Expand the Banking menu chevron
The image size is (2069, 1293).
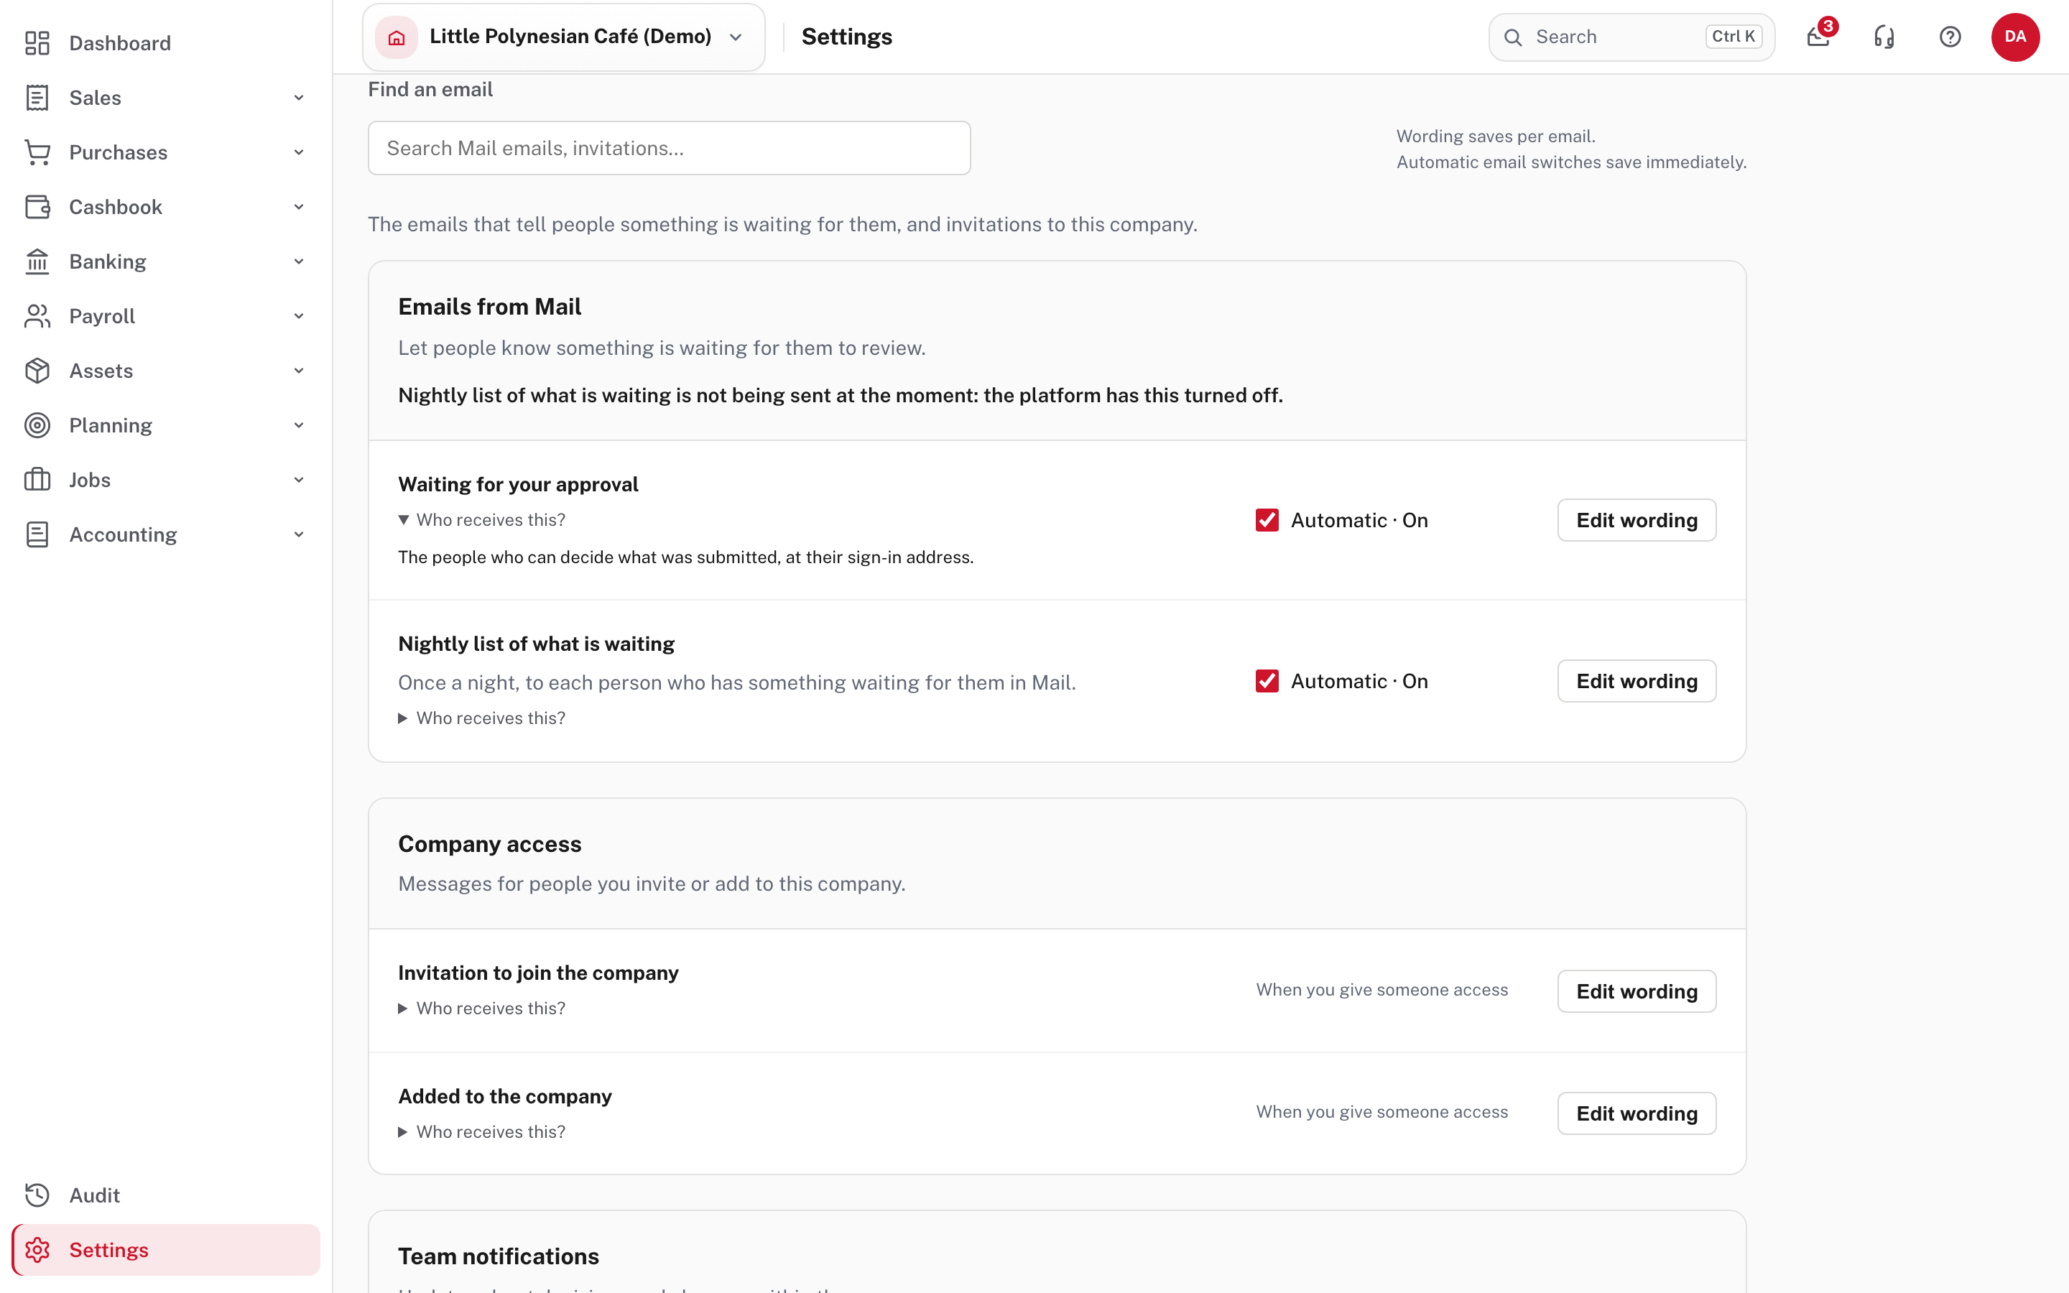298,261
